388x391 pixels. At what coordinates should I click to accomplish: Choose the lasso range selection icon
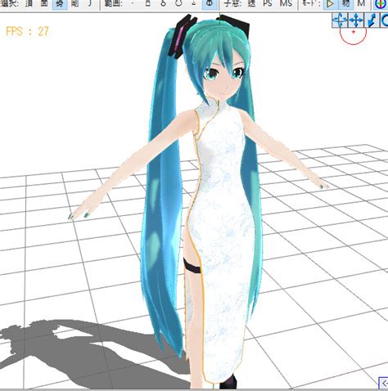[163, 4]
